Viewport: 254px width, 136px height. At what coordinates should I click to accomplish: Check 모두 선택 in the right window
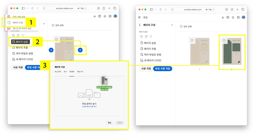[181, 26]
